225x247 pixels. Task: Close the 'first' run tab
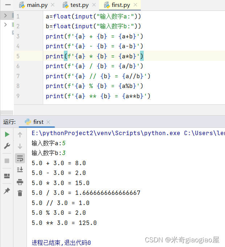(48, 122)
